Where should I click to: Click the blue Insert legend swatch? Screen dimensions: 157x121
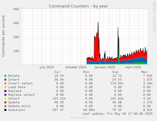pos(5,80)
